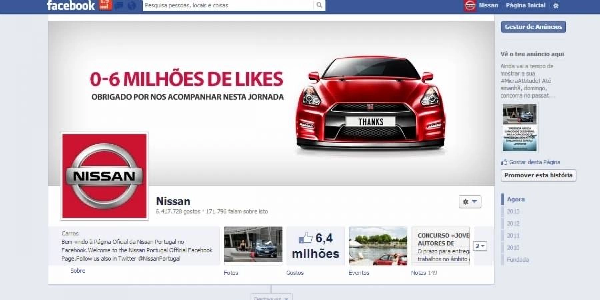Click the Eventos label
This screenshot has width=600, height=300.
tap(359, 273)
